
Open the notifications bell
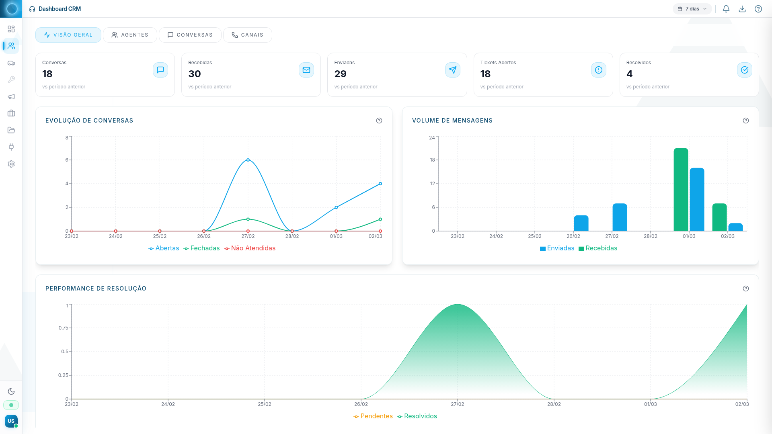pos(726,9)
